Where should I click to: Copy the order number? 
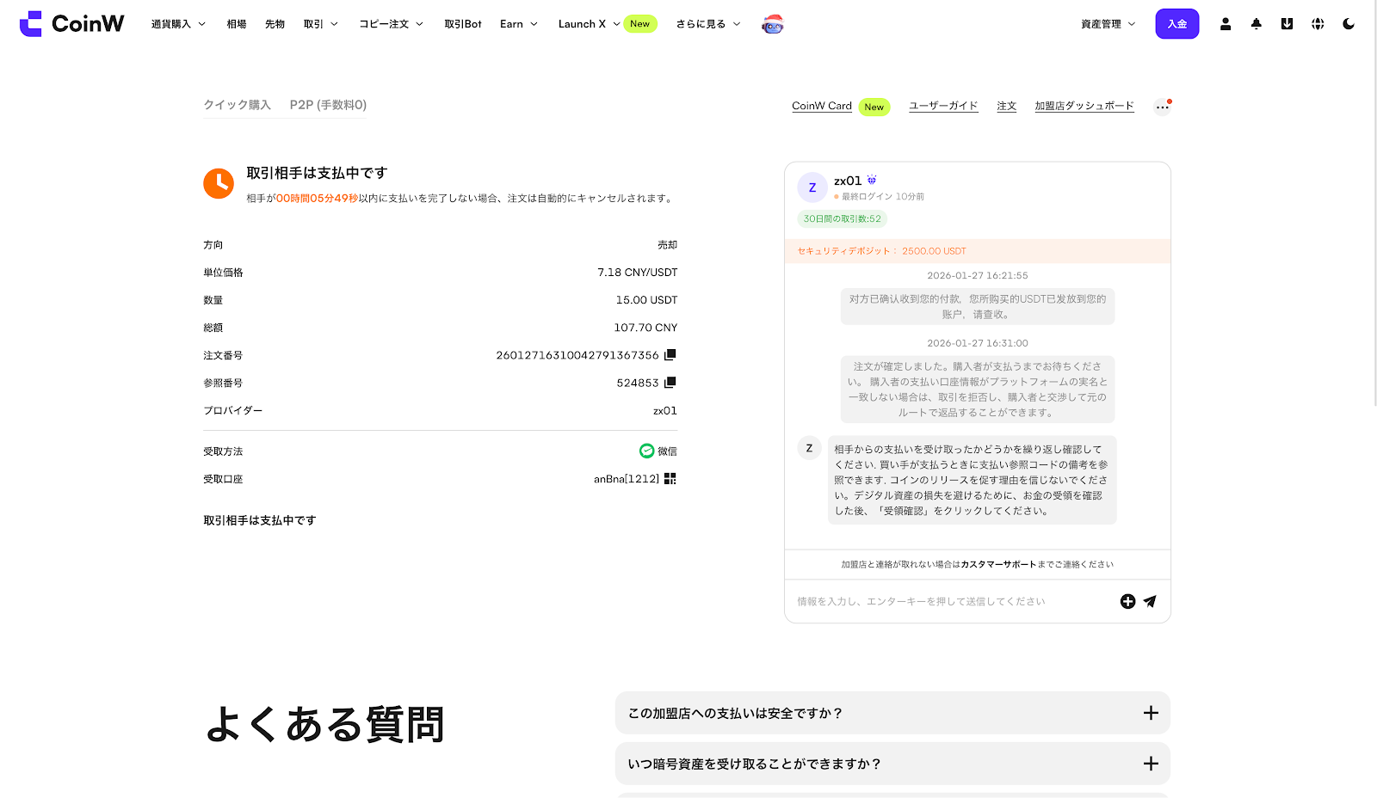click(670, 354)
